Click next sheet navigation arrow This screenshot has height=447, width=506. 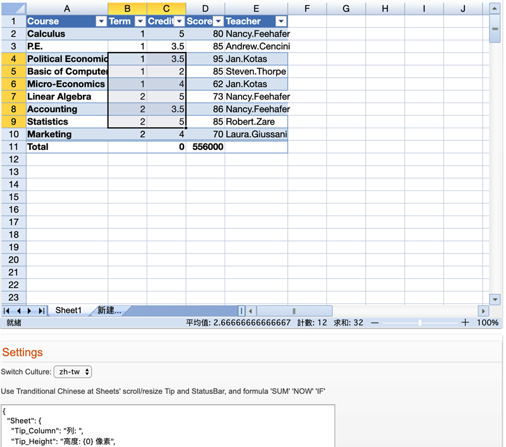pyautogui.click(x=30, y=311)
